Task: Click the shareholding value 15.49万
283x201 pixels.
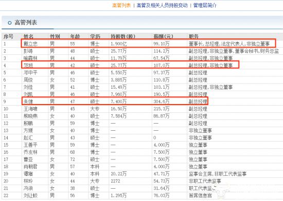Action: [118, 87]
